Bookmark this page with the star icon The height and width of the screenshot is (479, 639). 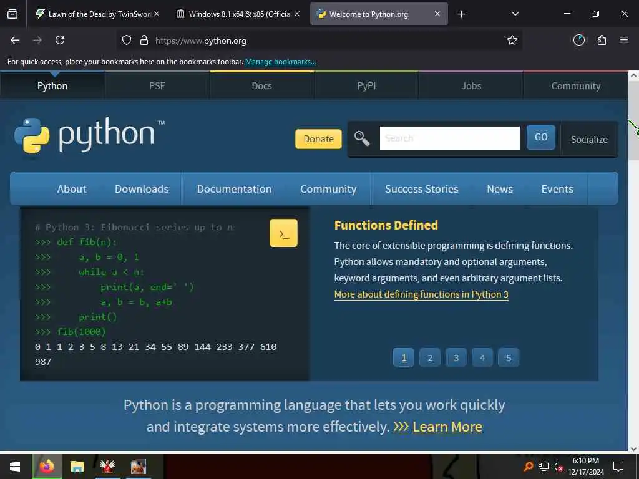coord(512,40)
